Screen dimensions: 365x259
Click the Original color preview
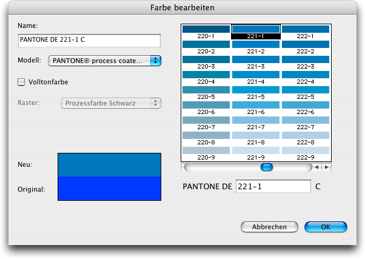pyautogui.click(x=109, y=188)
